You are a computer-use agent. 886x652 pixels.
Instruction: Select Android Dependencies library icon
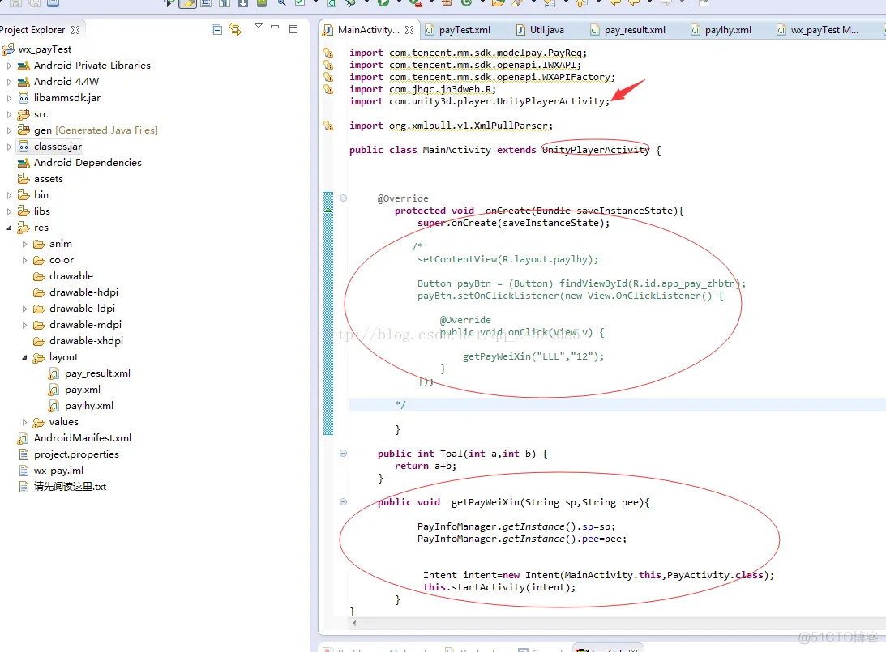tap(24, 163)
